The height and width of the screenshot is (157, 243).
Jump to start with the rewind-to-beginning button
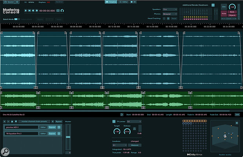point(29,11)
